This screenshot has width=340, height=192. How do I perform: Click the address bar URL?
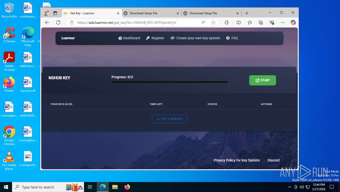tap(127, 22)
